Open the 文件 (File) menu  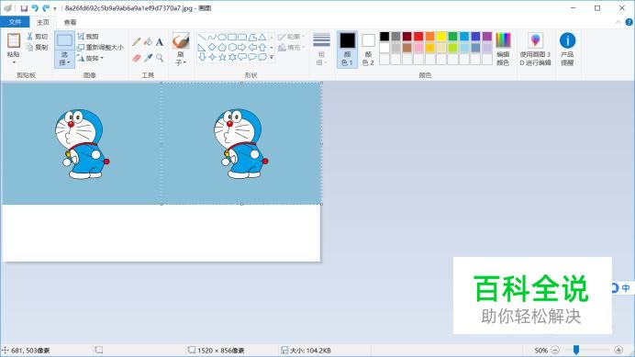click(15, 22)
